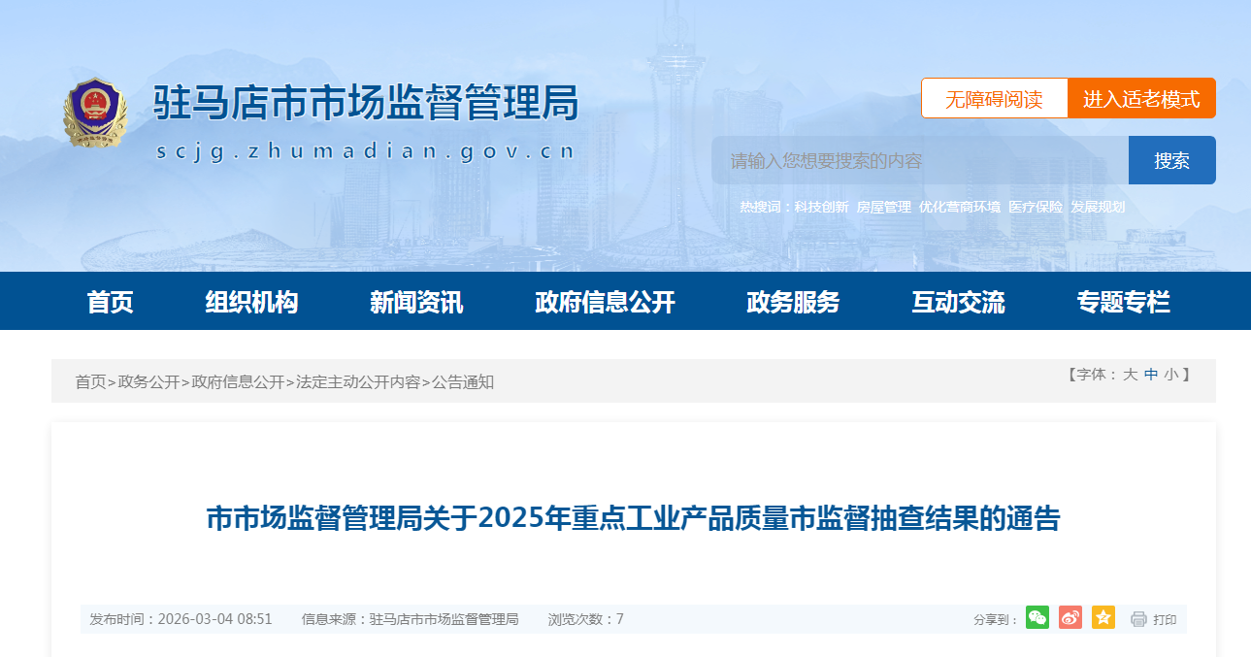Set font size to small (小)

coord(1170,375)
